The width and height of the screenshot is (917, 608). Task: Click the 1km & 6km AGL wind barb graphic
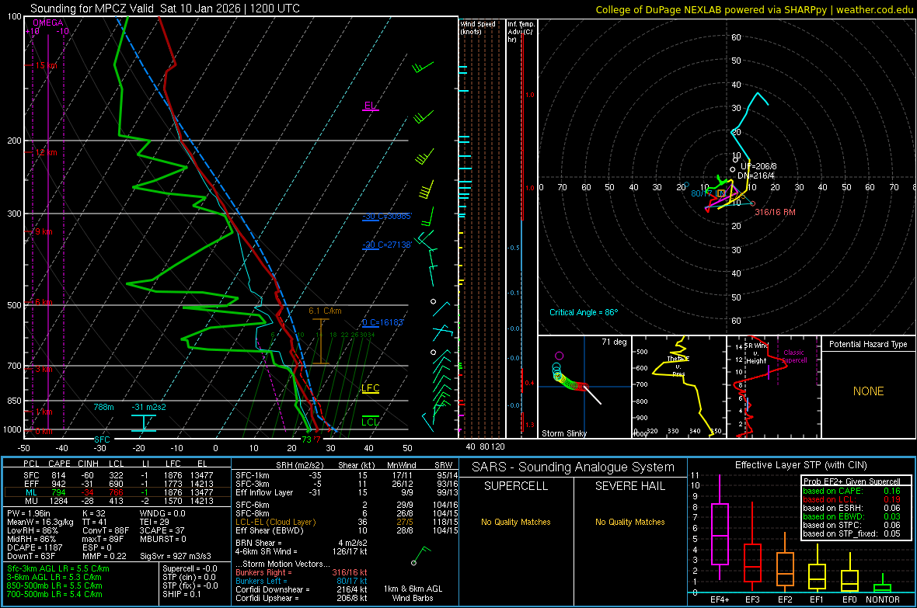tap(420, 555)
